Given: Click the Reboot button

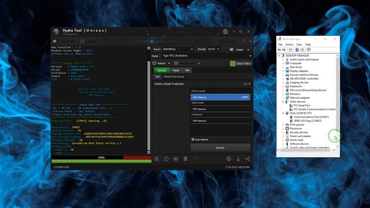Looking at the screenshot, I should [x=160, y=64].
